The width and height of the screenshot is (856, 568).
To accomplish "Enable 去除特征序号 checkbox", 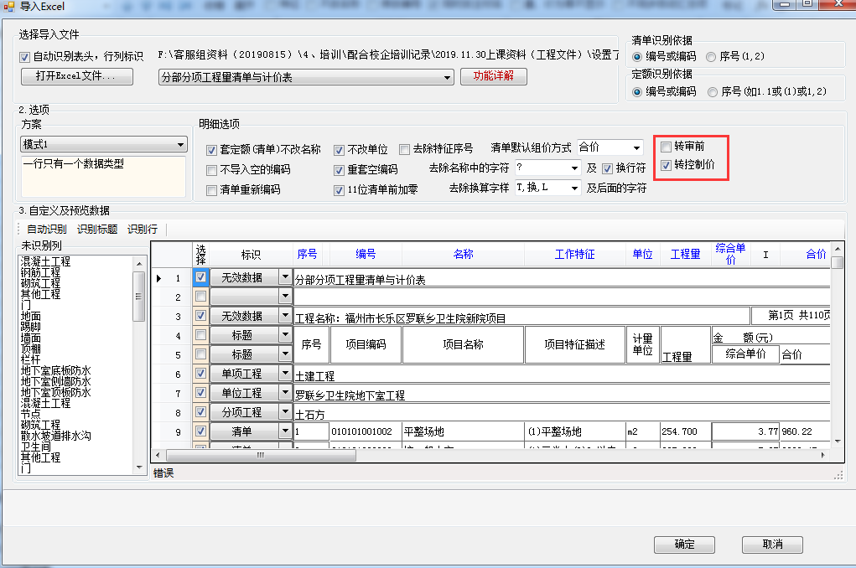I will coord(405,149).
